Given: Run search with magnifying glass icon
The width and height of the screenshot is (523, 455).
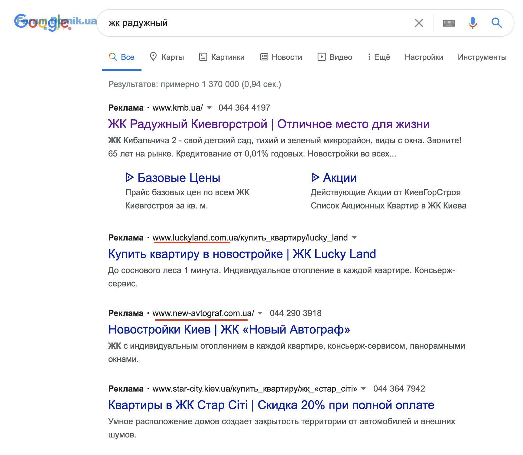Looking at the screenshot, I should tap(496, 23).
